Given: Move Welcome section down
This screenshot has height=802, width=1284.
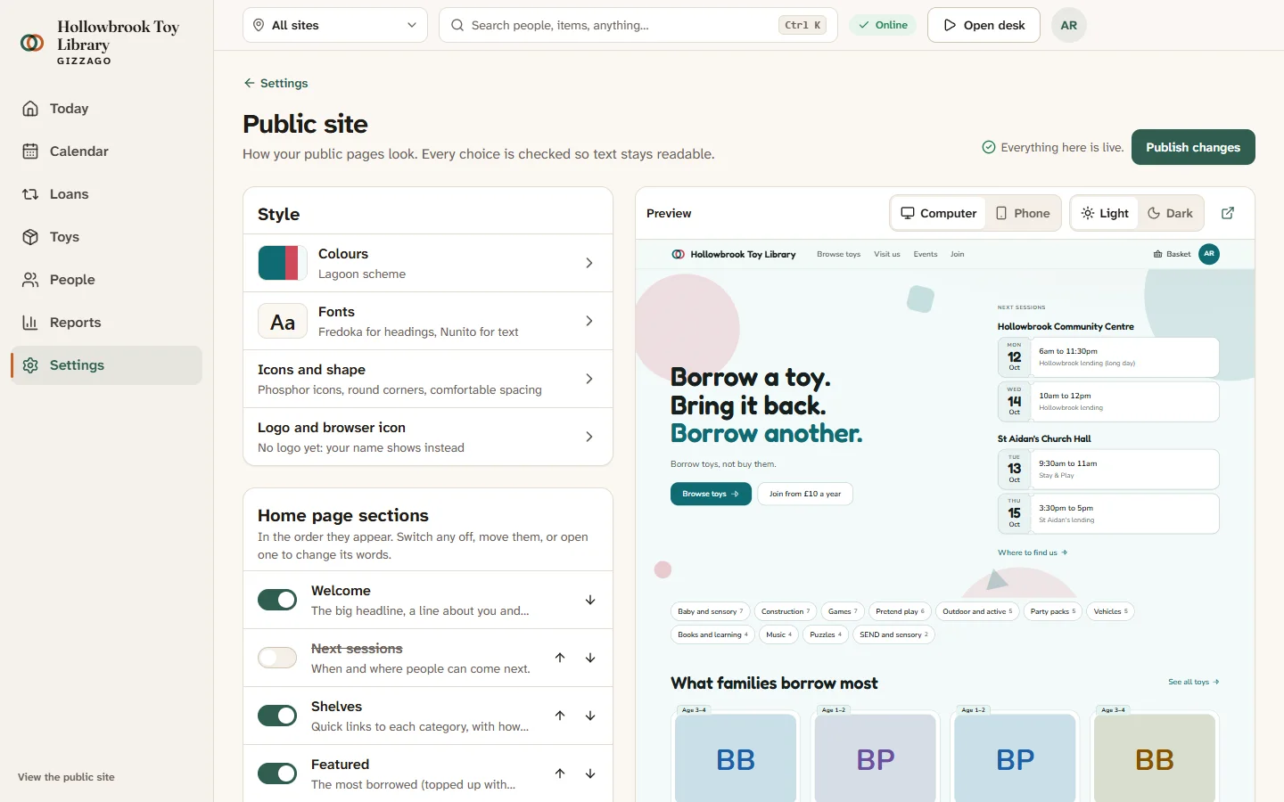Looking at the screenshot, I should [x=590, y=600].
